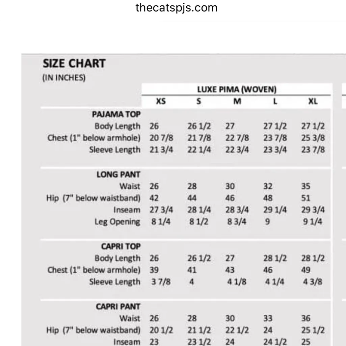Click the SIZE CHART heading
Image resolution: width=346 pixels, height=346 pixels.
74,63
